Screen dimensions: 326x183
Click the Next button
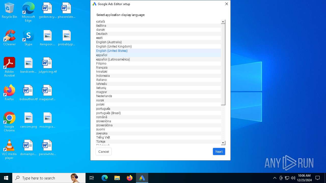[x=219, y=151]
